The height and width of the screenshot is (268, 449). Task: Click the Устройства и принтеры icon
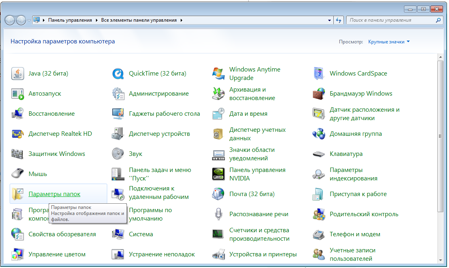(218, 254)
